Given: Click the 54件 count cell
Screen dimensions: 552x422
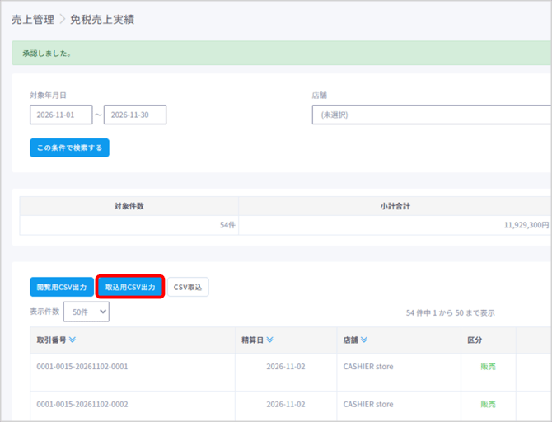Looking at the screenshot, I should [129, 225].
